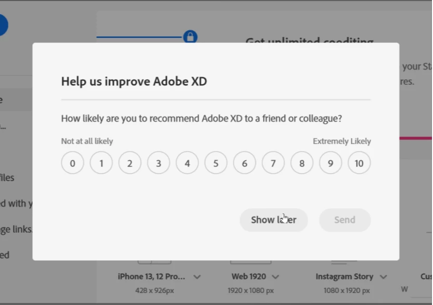Select rating 0 in the survey

[72, 163]
